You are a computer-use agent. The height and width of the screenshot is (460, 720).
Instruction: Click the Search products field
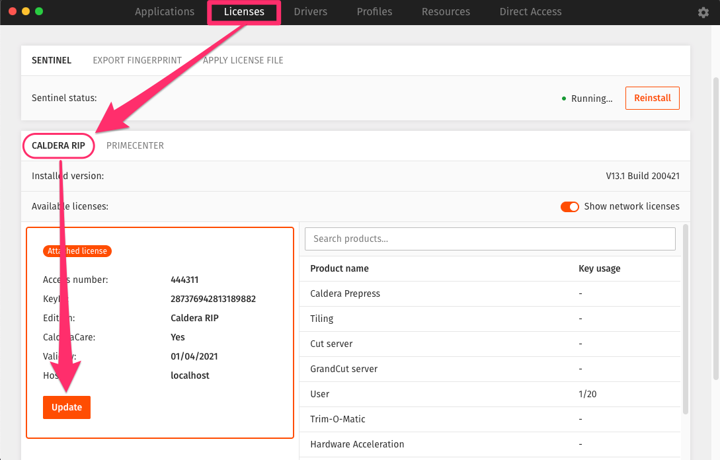point(490,239)
